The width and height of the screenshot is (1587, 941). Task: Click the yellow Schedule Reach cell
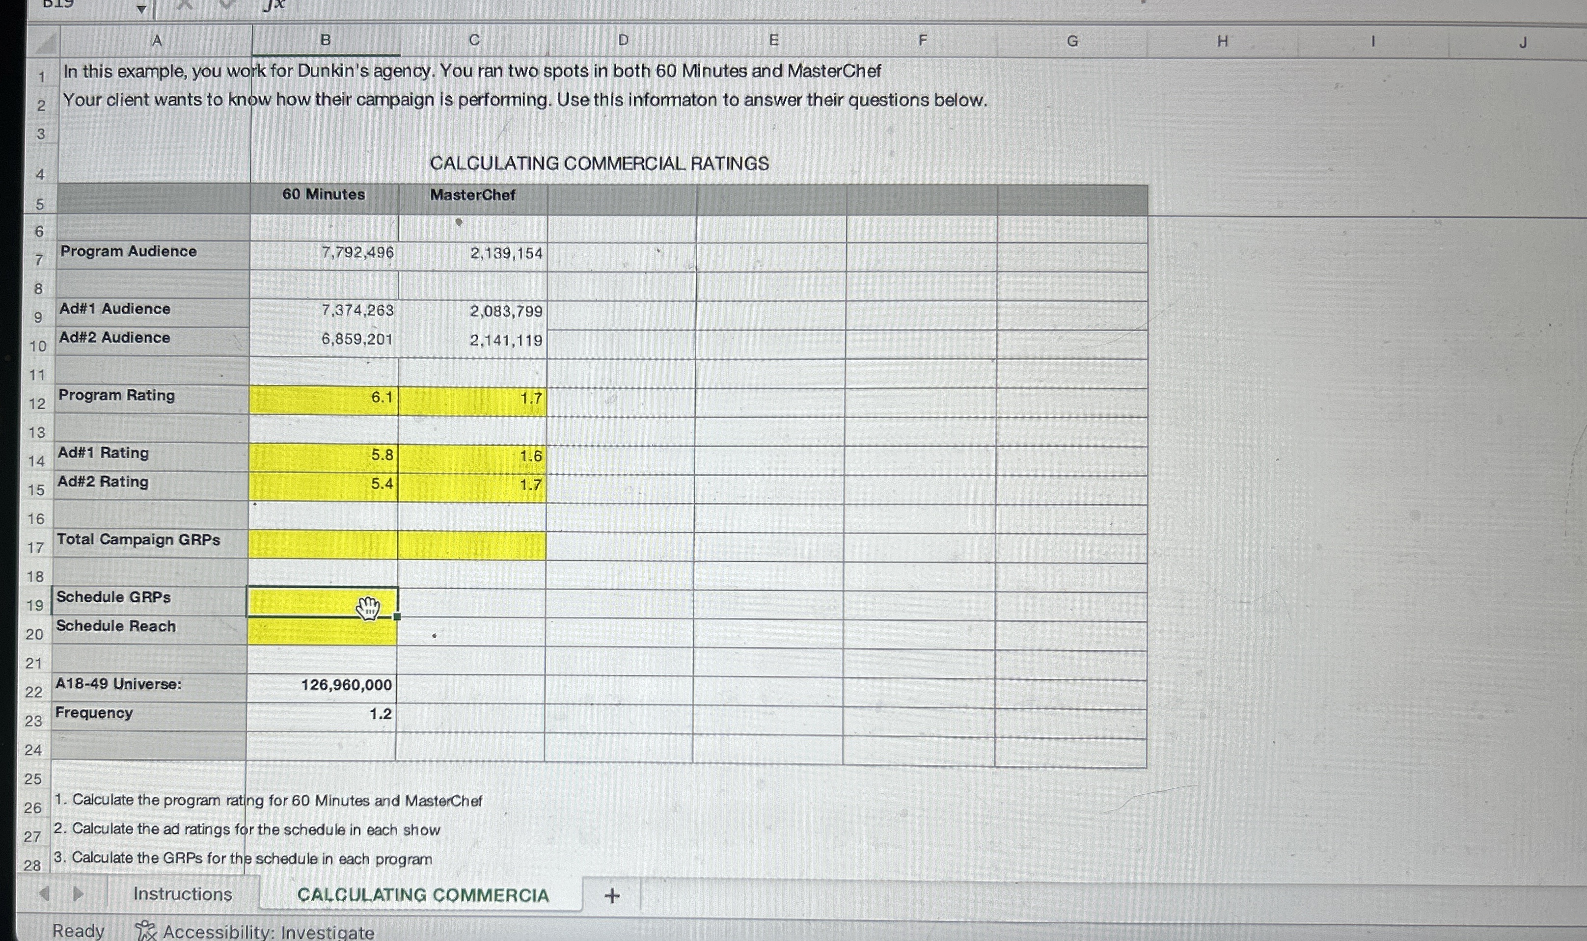point(322,632)
